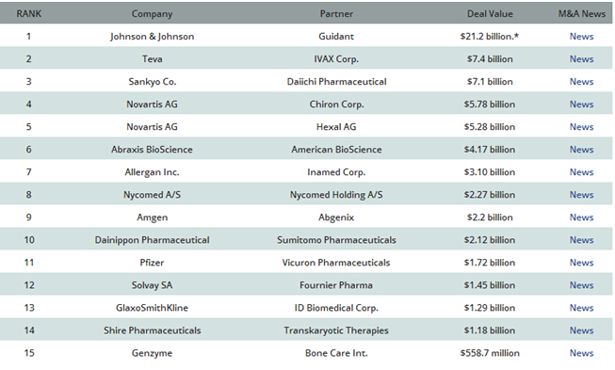Viewport: 615px width, 370px height.
Task: Open News for Novartis AG Hexal deal
Action: click(581, 127)
